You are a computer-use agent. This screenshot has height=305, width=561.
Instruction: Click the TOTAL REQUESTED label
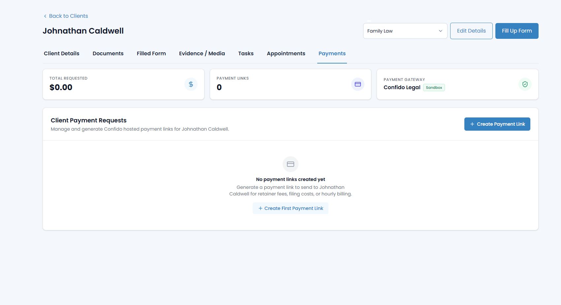pos(69,78)
